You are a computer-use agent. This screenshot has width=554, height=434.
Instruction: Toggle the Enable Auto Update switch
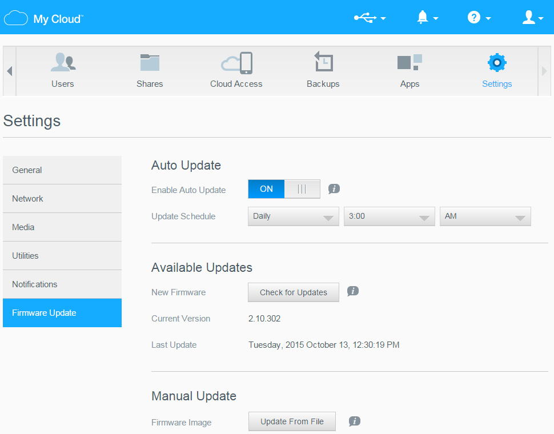coord(284,189)
